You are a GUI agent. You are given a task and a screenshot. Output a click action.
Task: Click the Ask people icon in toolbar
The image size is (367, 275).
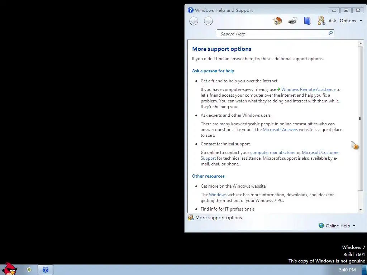[x=321, y=21]
